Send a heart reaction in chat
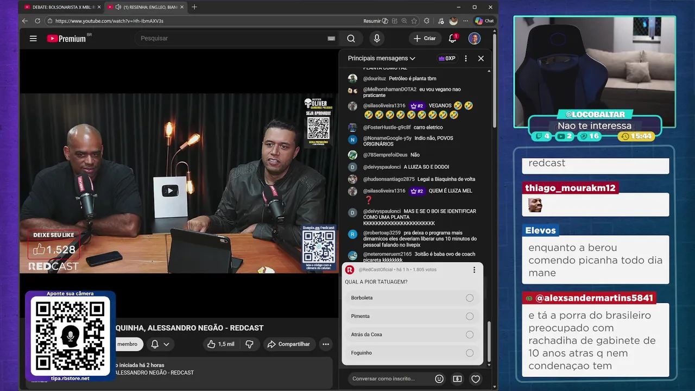 pos(476,379)
